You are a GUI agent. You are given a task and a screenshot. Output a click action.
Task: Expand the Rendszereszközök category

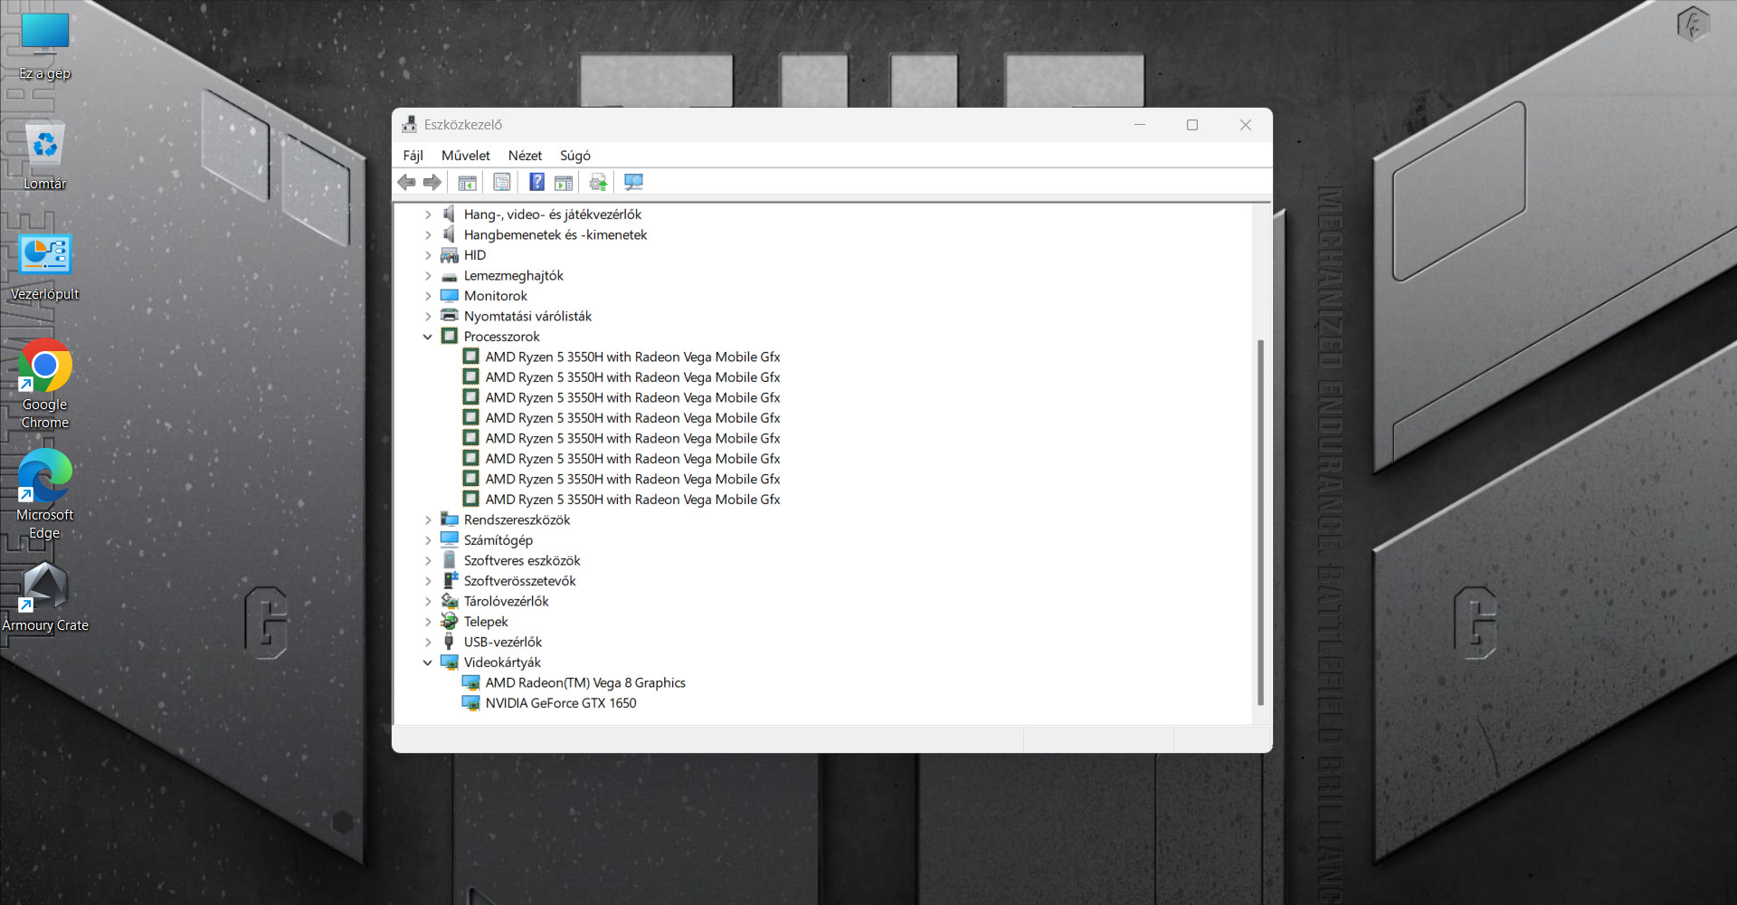pyautogui.click(x=428, y=519)
